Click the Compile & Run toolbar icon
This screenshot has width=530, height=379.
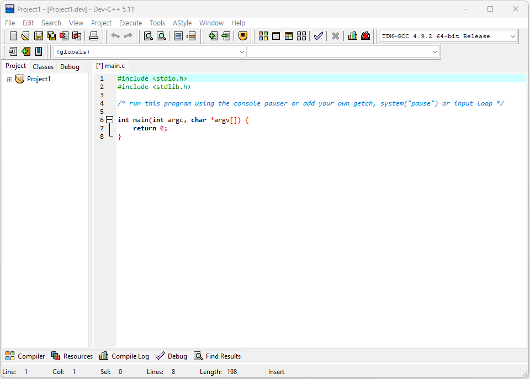(x=289, y=36)
